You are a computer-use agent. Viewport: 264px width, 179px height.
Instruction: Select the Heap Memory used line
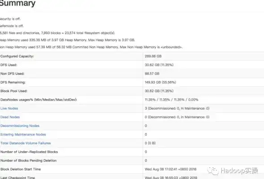(x=67, y=40)
